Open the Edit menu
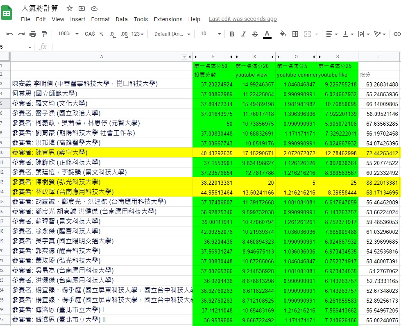Viewport: 401px width, 326px height. point(41,19)
